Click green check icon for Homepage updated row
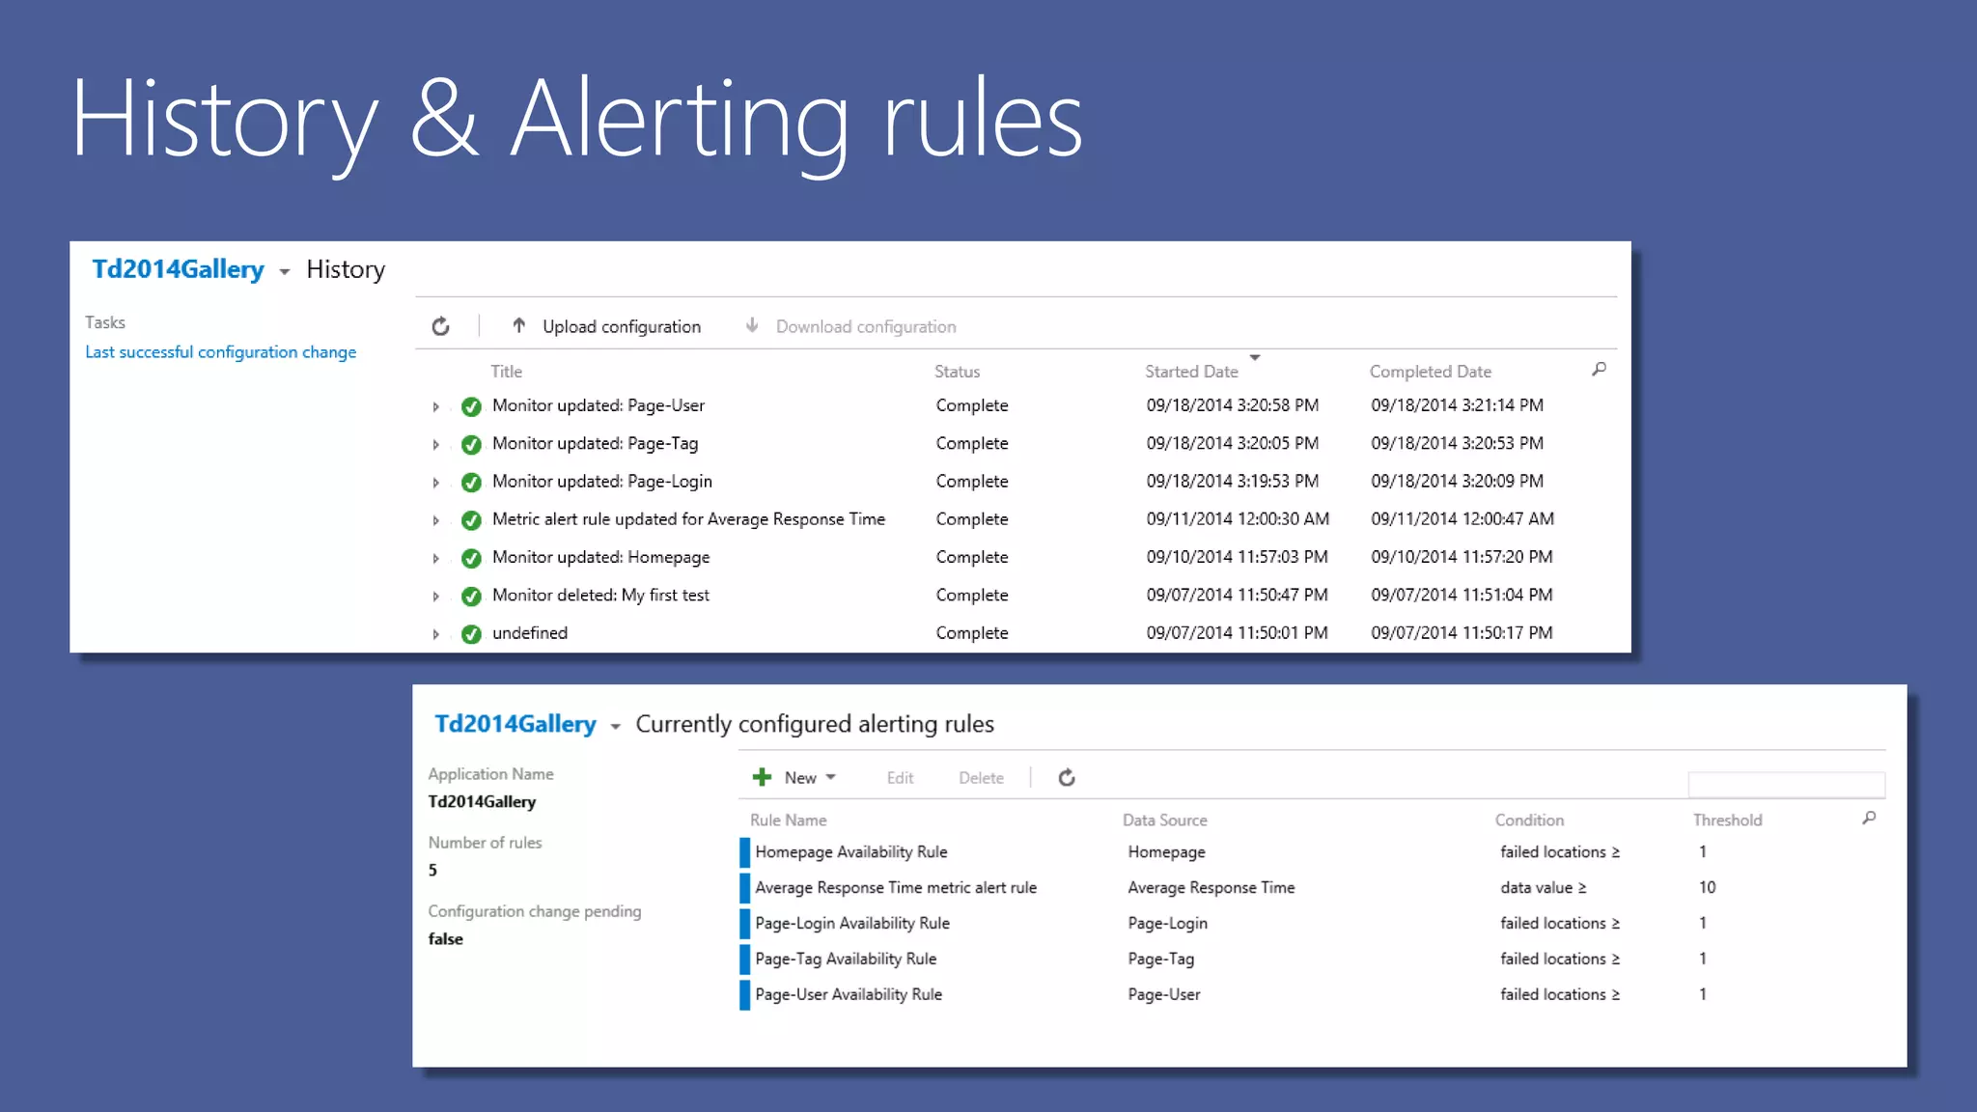The width and height of the screenshot is (1977, 1112). pyautogui.click(x=471, y=558)
